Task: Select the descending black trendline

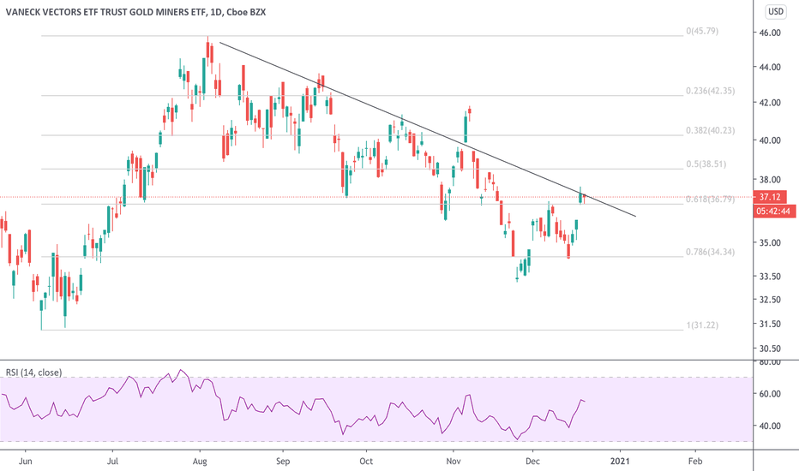Action: pos(428,129)
